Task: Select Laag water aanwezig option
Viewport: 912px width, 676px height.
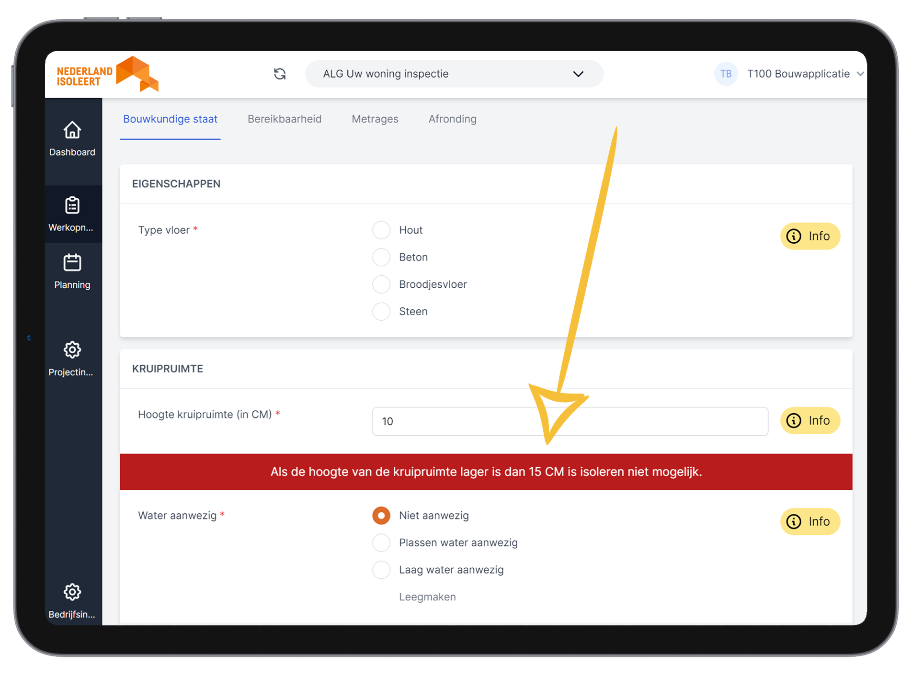Action: pyautogui.click(x=381, y=570)
